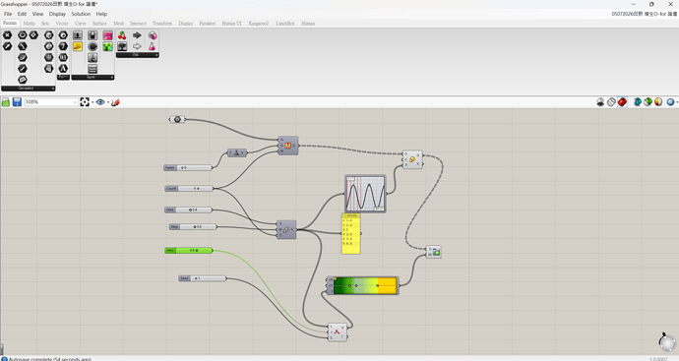The image size is (679, 361).
Task: Switch to the Human UI tab
Action: click(231, 24)
